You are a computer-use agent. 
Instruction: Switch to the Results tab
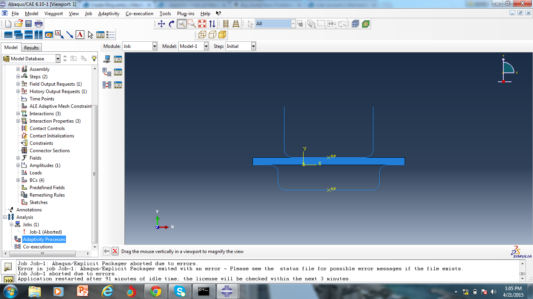pos(31,48)
